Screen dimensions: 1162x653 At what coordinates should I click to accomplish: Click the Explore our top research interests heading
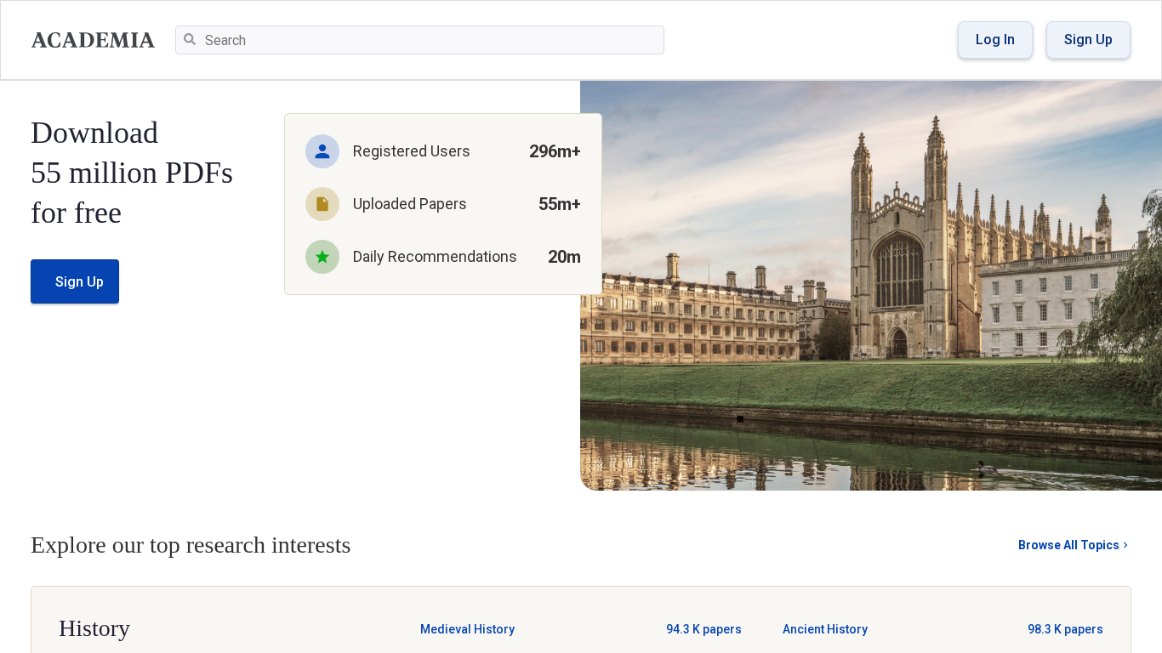click(191, 545)
